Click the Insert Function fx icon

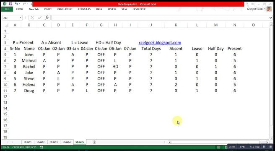click(x=47, y=18)
